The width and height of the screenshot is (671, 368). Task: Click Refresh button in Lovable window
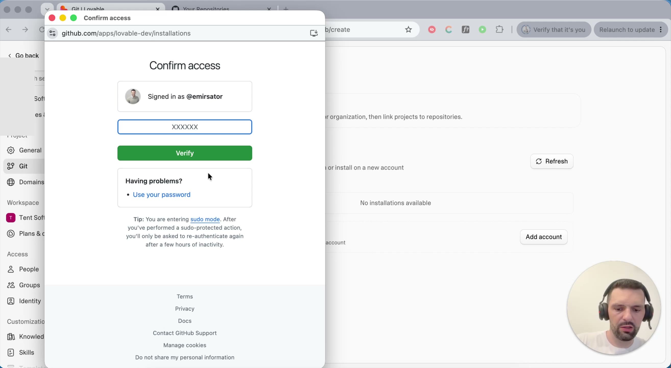point(552,161)
